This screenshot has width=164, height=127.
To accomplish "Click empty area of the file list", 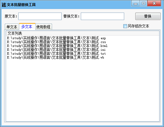I will [x=83, y=90].
